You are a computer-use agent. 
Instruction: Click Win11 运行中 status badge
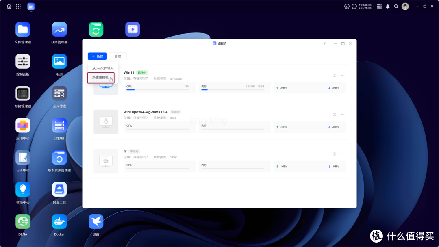tap(142, 72)
